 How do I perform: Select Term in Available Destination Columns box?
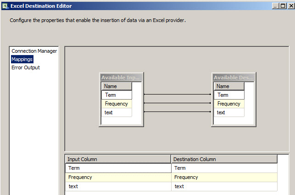click(229, 95)
